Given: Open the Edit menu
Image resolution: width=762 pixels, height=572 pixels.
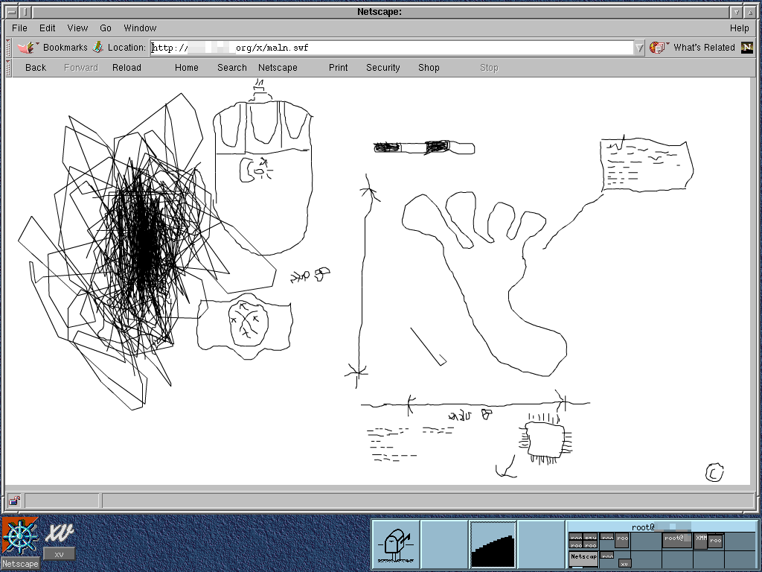Looking at the screenshot, I should pyautogui.click(x=47, y=28).
